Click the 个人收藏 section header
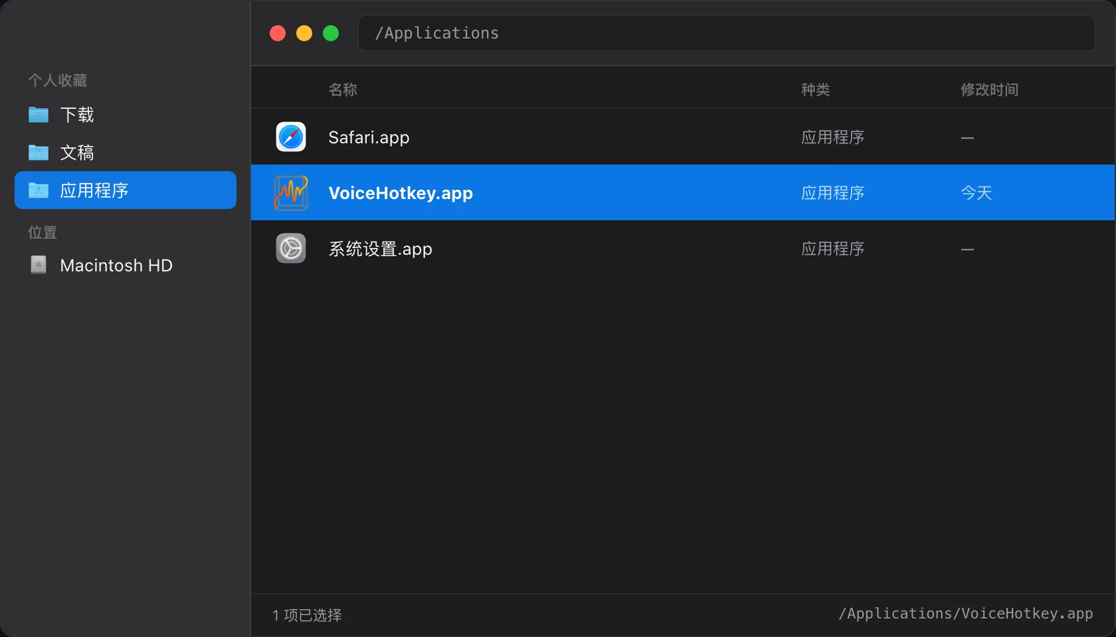 tap(57, 80)
